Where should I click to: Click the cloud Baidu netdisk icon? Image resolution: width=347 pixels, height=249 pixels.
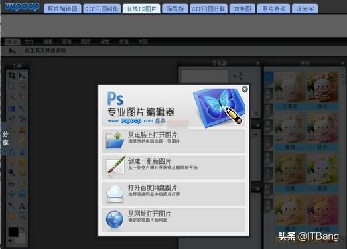(x=115, y=193)
